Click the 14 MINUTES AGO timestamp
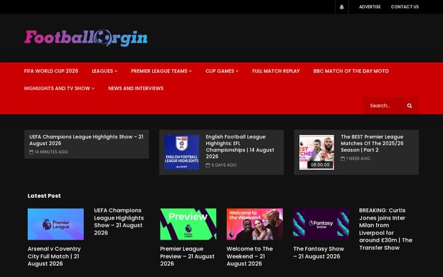The image size is (443, 277). click(51, 152)
